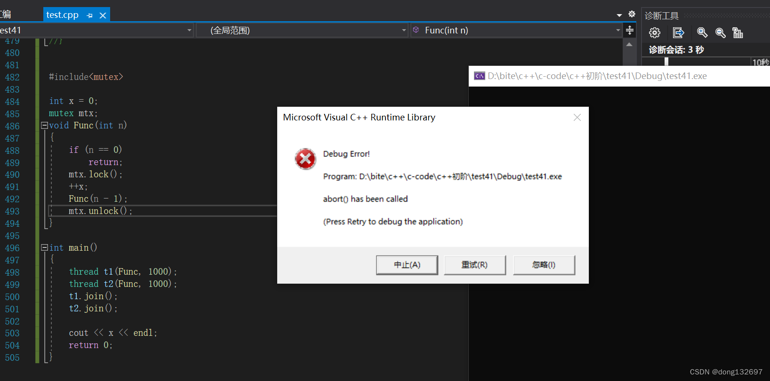Click the diagnostic timeline position marker

[666, 62]
